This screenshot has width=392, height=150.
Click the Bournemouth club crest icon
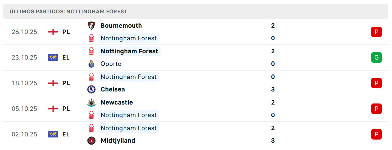click(x=91, y=26)
